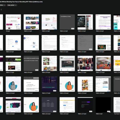Select the Watch_9.mp4 video thumbnail

[x=13, y=43]
